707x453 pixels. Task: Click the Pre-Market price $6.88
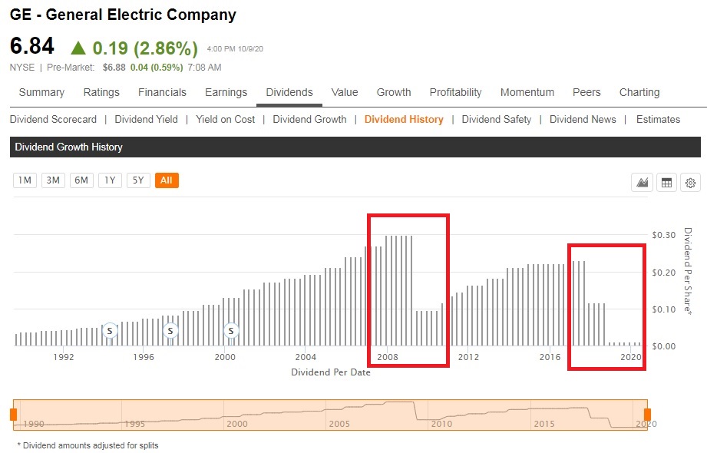114,68
